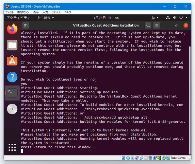Image resolution: width=195 pixels, height=164 pixels.
Task: Open the アクティビティ overview
Action: [18, 18]
